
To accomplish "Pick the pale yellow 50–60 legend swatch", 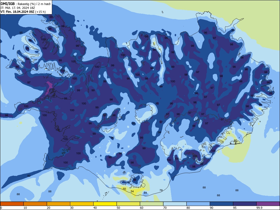I will point(128,204).
